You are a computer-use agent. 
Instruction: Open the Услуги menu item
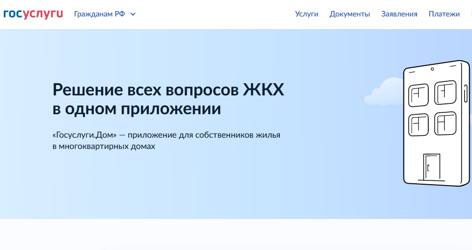[306, 14]
